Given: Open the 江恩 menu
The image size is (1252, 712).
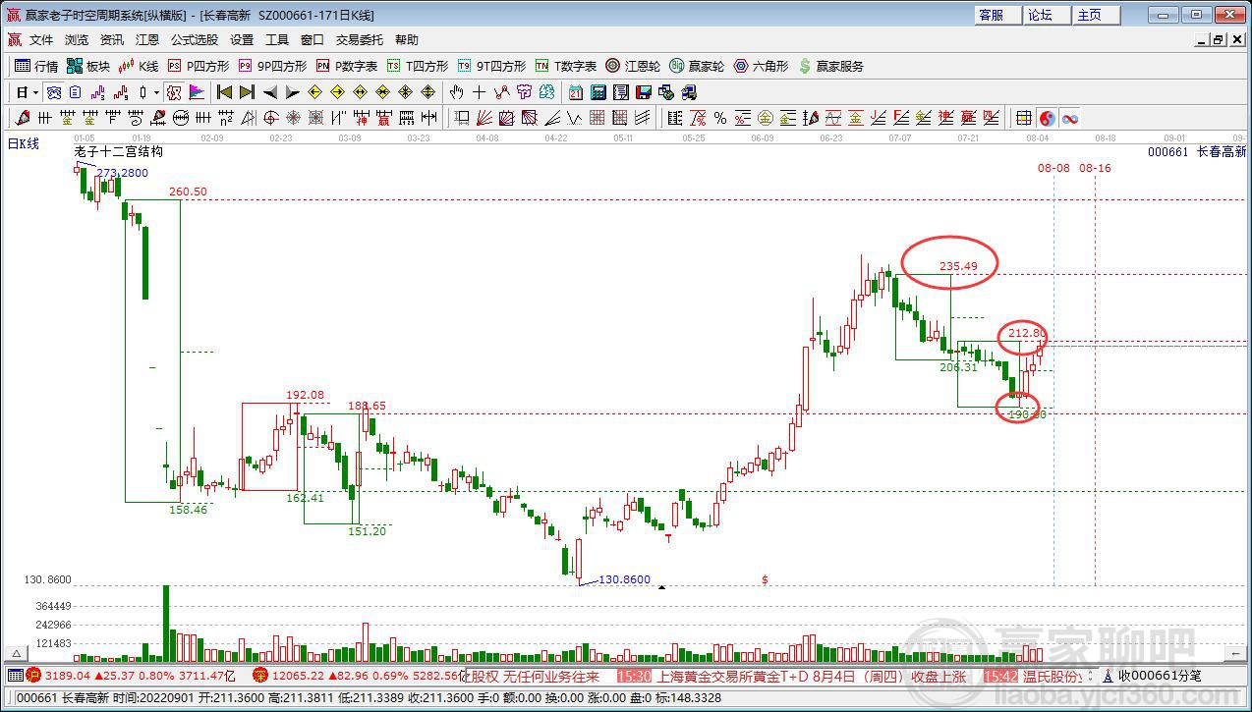Looking at the screenshot, I should coord(147,40).
